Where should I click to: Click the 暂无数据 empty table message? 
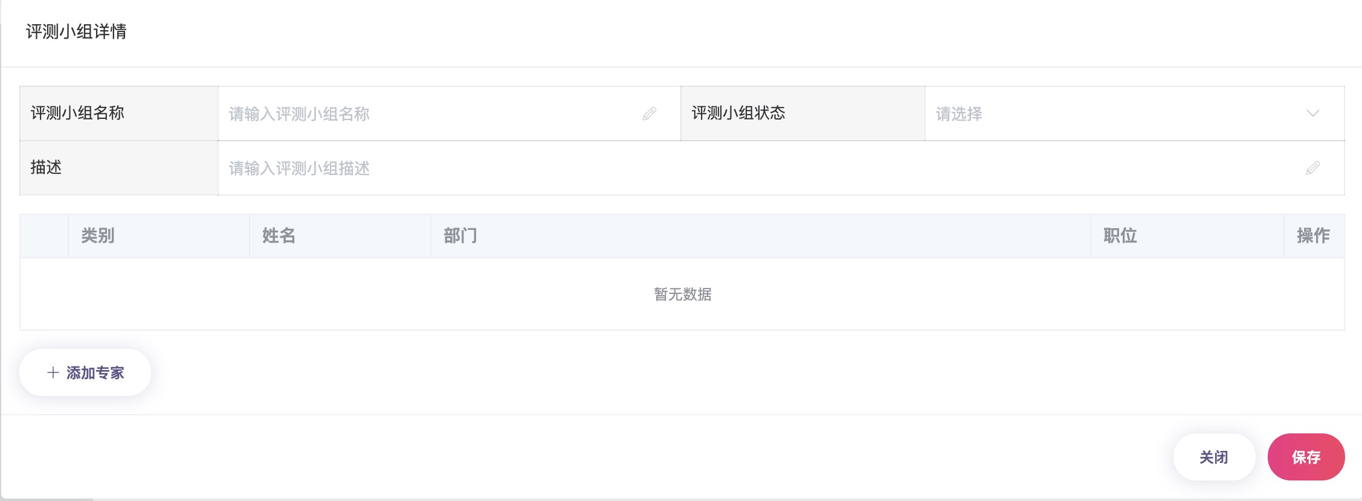(682, 294)
